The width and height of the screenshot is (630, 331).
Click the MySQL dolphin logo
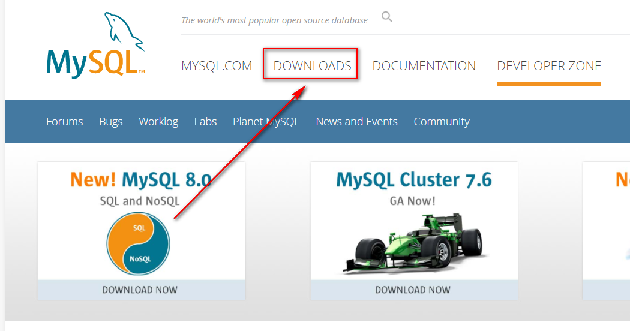(95, 45)
